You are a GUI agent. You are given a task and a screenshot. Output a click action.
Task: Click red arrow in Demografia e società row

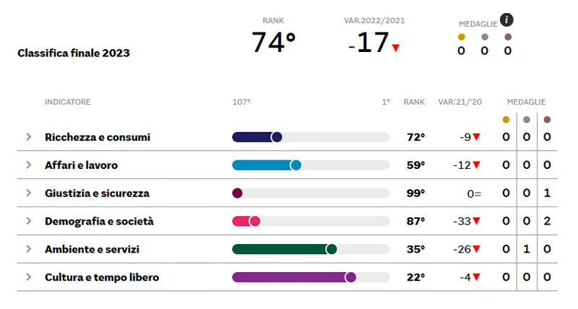[x=477, y=222]
